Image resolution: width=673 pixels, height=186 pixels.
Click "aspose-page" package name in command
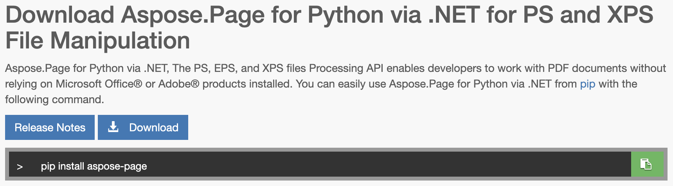tap(117, 166)
